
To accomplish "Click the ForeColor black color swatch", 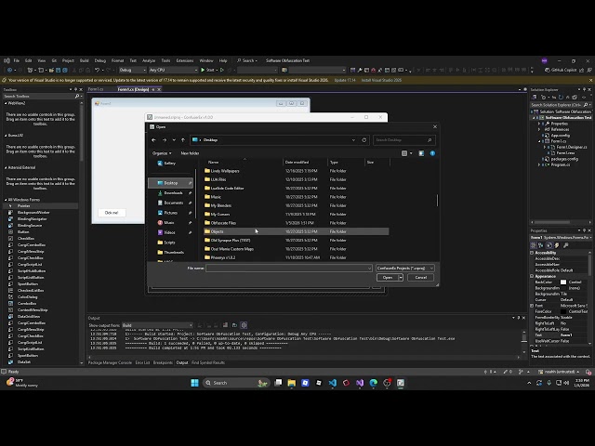I will tap(563, 311).
